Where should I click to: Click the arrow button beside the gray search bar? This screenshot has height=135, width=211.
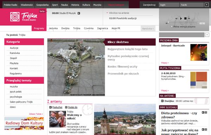(207, 35)
